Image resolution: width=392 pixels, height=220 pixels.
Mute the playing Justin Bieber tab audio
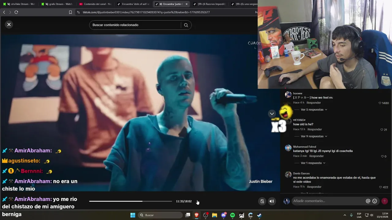(160, 4)
